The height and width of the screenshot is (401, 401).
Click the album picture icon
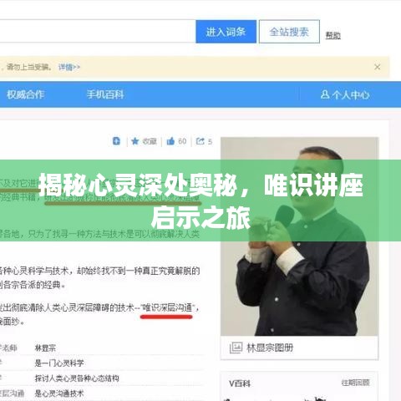236,348
